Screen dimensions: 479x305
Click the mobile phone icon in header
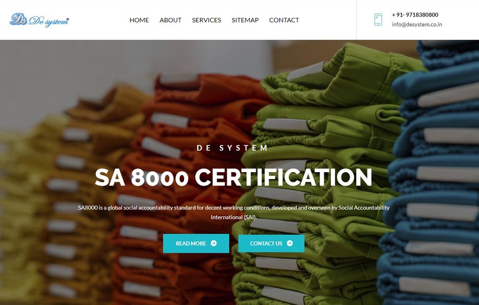pos(378,20)
